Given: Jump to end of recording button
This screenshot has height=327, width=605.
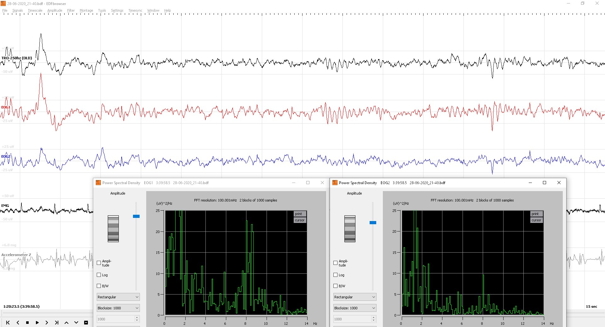Looking at the screenshot, I should 57,323.
